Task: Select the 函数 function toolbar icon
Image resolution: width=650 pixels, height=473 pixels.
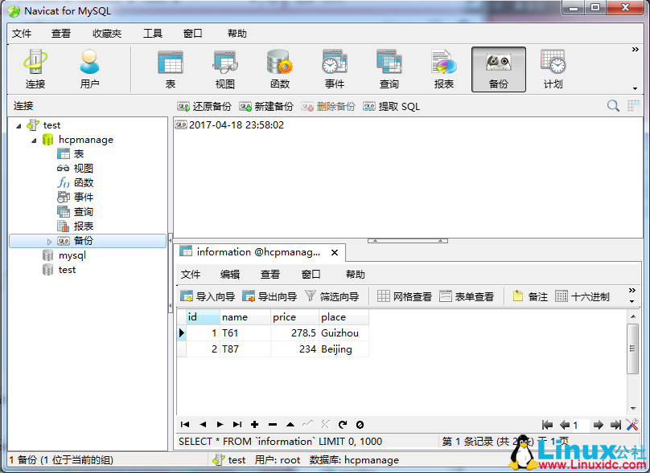Action: 280,69
